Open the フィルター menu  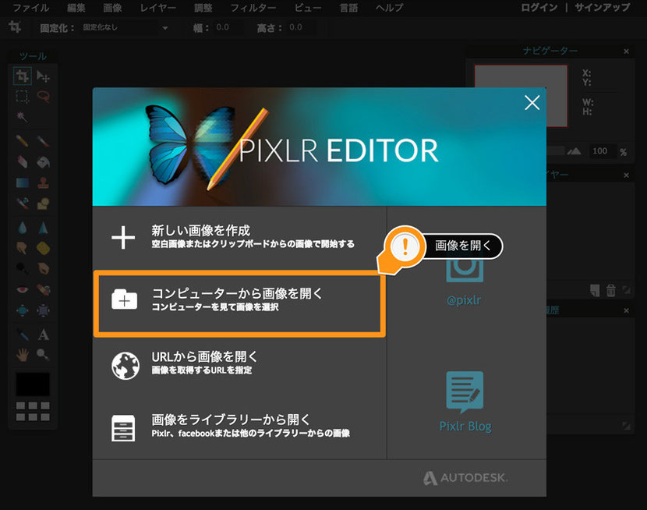coord(253,8)
